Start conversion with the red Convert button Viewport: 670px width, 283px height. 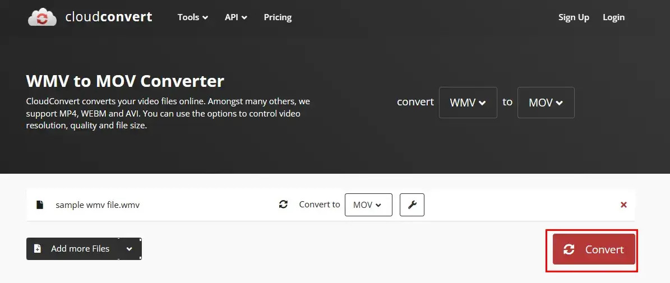pyautogui.click(x=594, y=249)
